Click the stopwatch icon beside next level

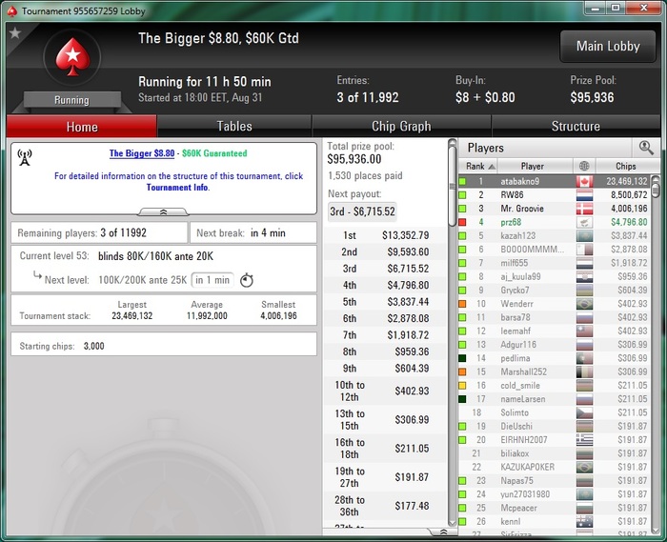(247, 280)
